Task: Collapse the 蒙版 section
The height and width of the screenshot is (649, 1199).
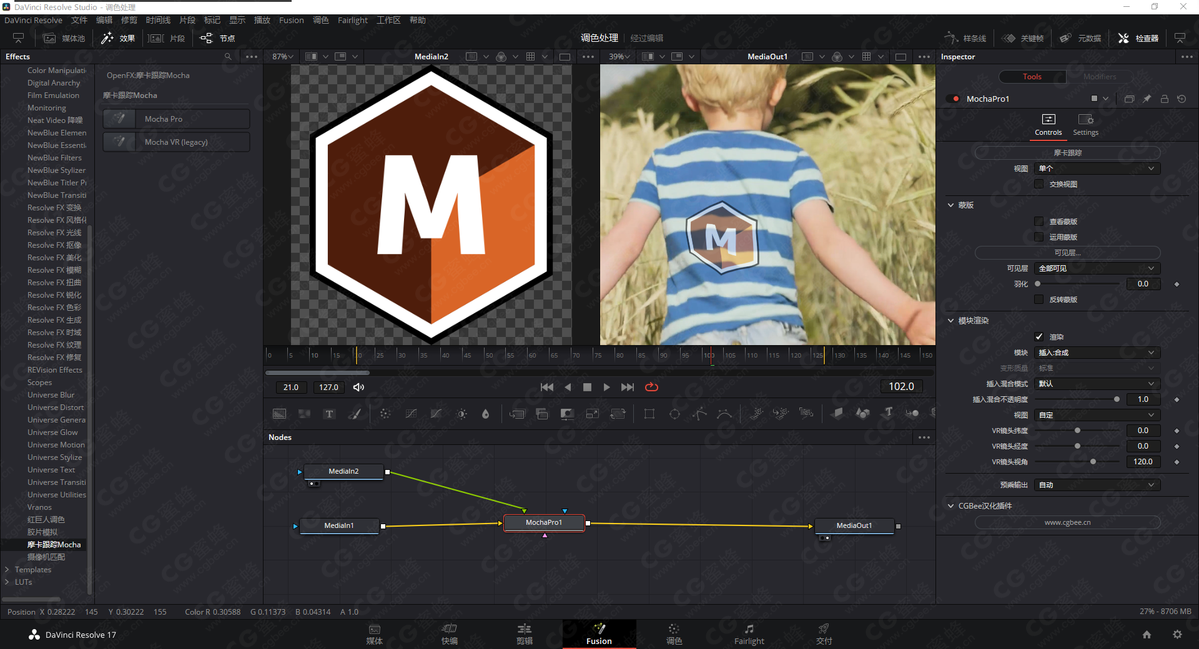Action: (x=951, y=205)
